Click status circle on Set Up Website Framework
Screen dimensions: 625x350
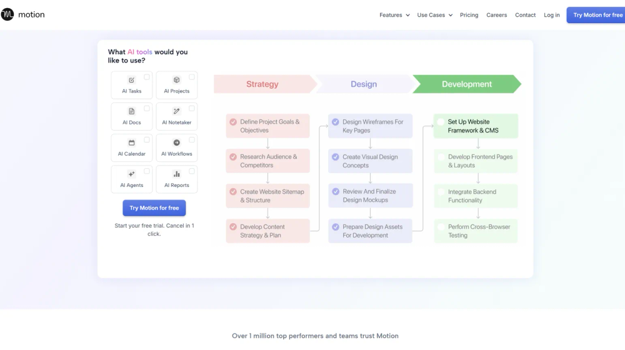[x=441, y=122]
